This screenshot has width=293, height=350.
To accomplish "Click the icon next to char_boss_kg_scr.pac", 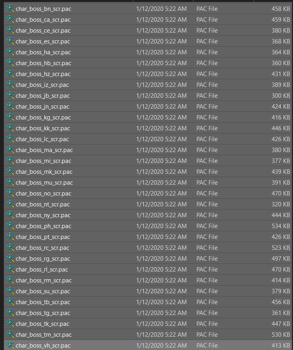I will [x=10, y=117].
